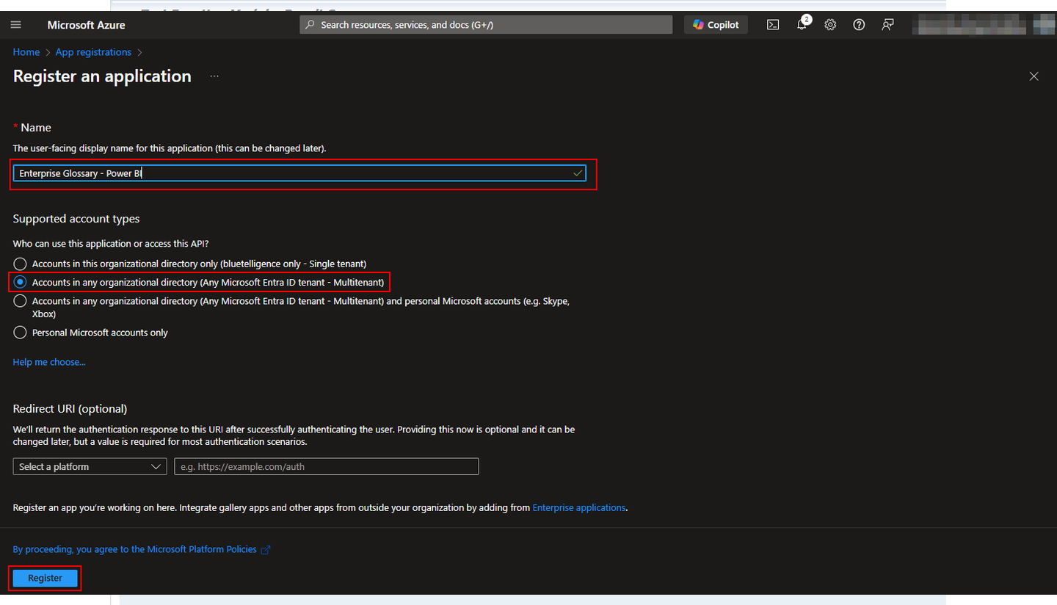Screen dimensions: 1057x605
Task: Open the feedback icon in header
Action: (887, 25)
